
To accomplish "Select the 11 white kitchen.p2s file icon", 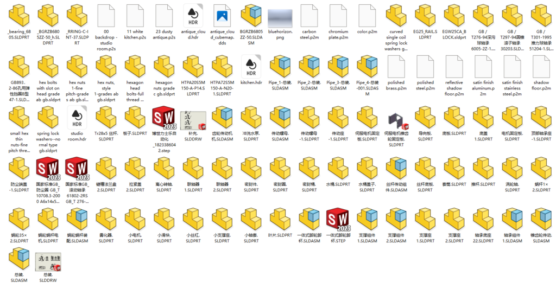I will 135,16.
